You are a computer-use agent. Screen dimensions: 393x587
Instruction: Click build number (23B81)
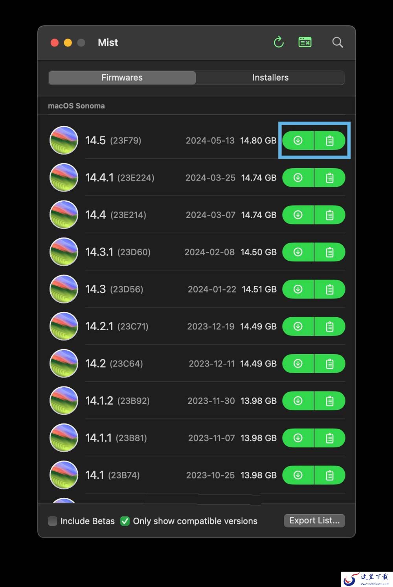click(x=131, y=438)
